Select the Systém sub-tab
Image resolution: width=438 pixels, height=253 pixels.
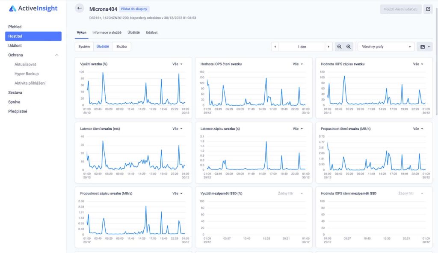click(84, 47)
